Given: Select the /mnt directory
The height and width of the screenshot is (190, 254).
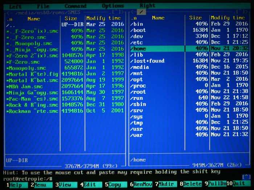Looking at the screenshot, I should point(189,73).
